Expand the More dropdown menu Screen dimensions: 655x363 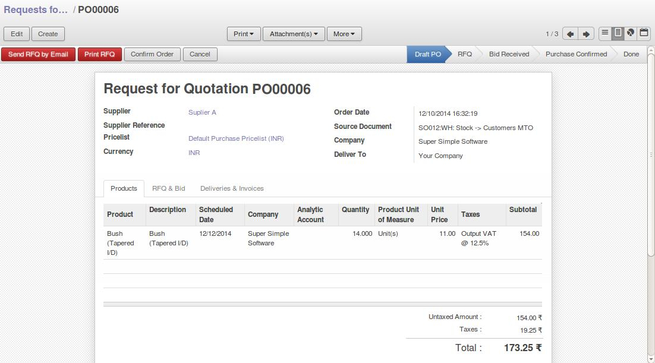tap(344, 34)
